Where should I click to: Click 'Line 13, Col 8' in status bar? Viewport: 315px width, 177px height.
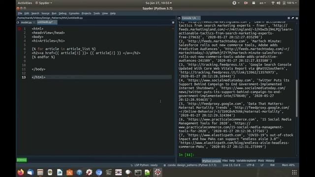pyautogui.click(x=231, y=165)
